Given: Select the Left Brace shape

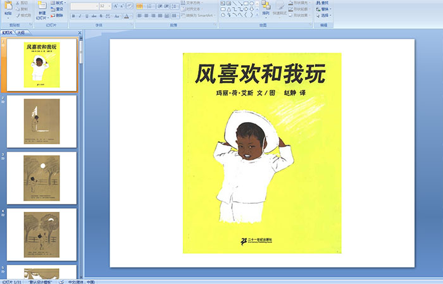Looking at the screenshot, I should click(x=246, y=15).
